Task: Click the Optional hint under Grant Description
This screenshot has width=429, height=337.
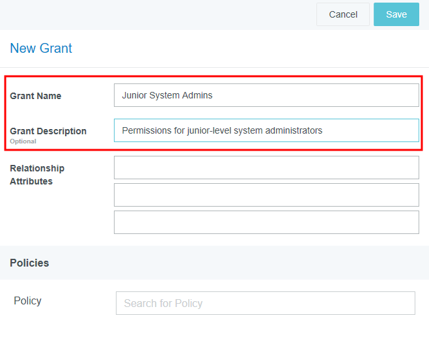Action: (x=23, y=141)
